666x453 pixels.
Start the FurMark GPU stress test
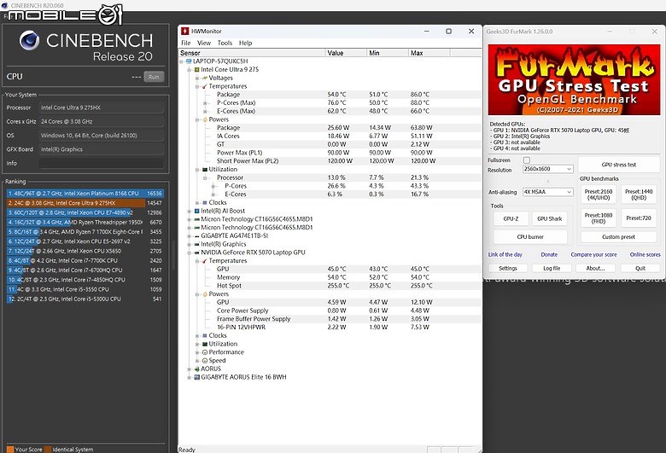[619, 165]
